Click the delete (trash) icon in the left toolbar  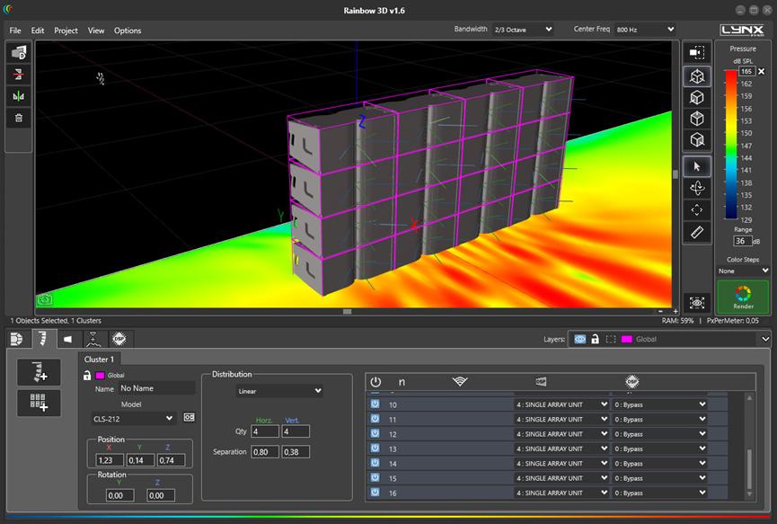pos(18,117)
